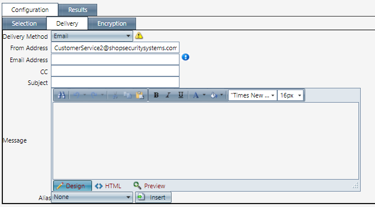The height and width of the screenshot is (207, 375).
Task: Open the Selection sub-tab
Action: (x=24, y=23)
